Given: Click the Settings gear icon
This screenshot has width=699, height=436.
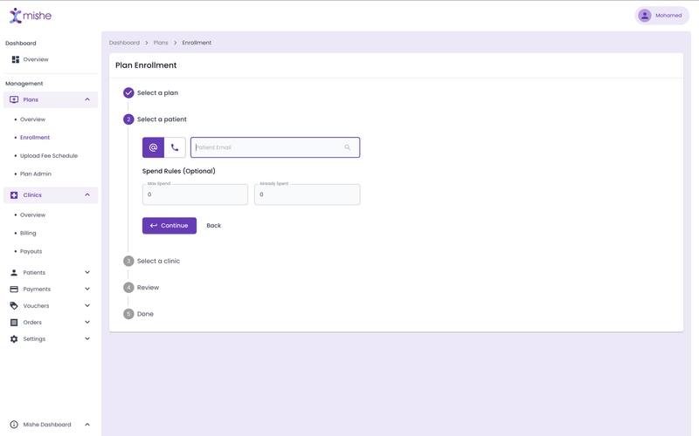Looking at the screenshot, I should click(14, 339).
